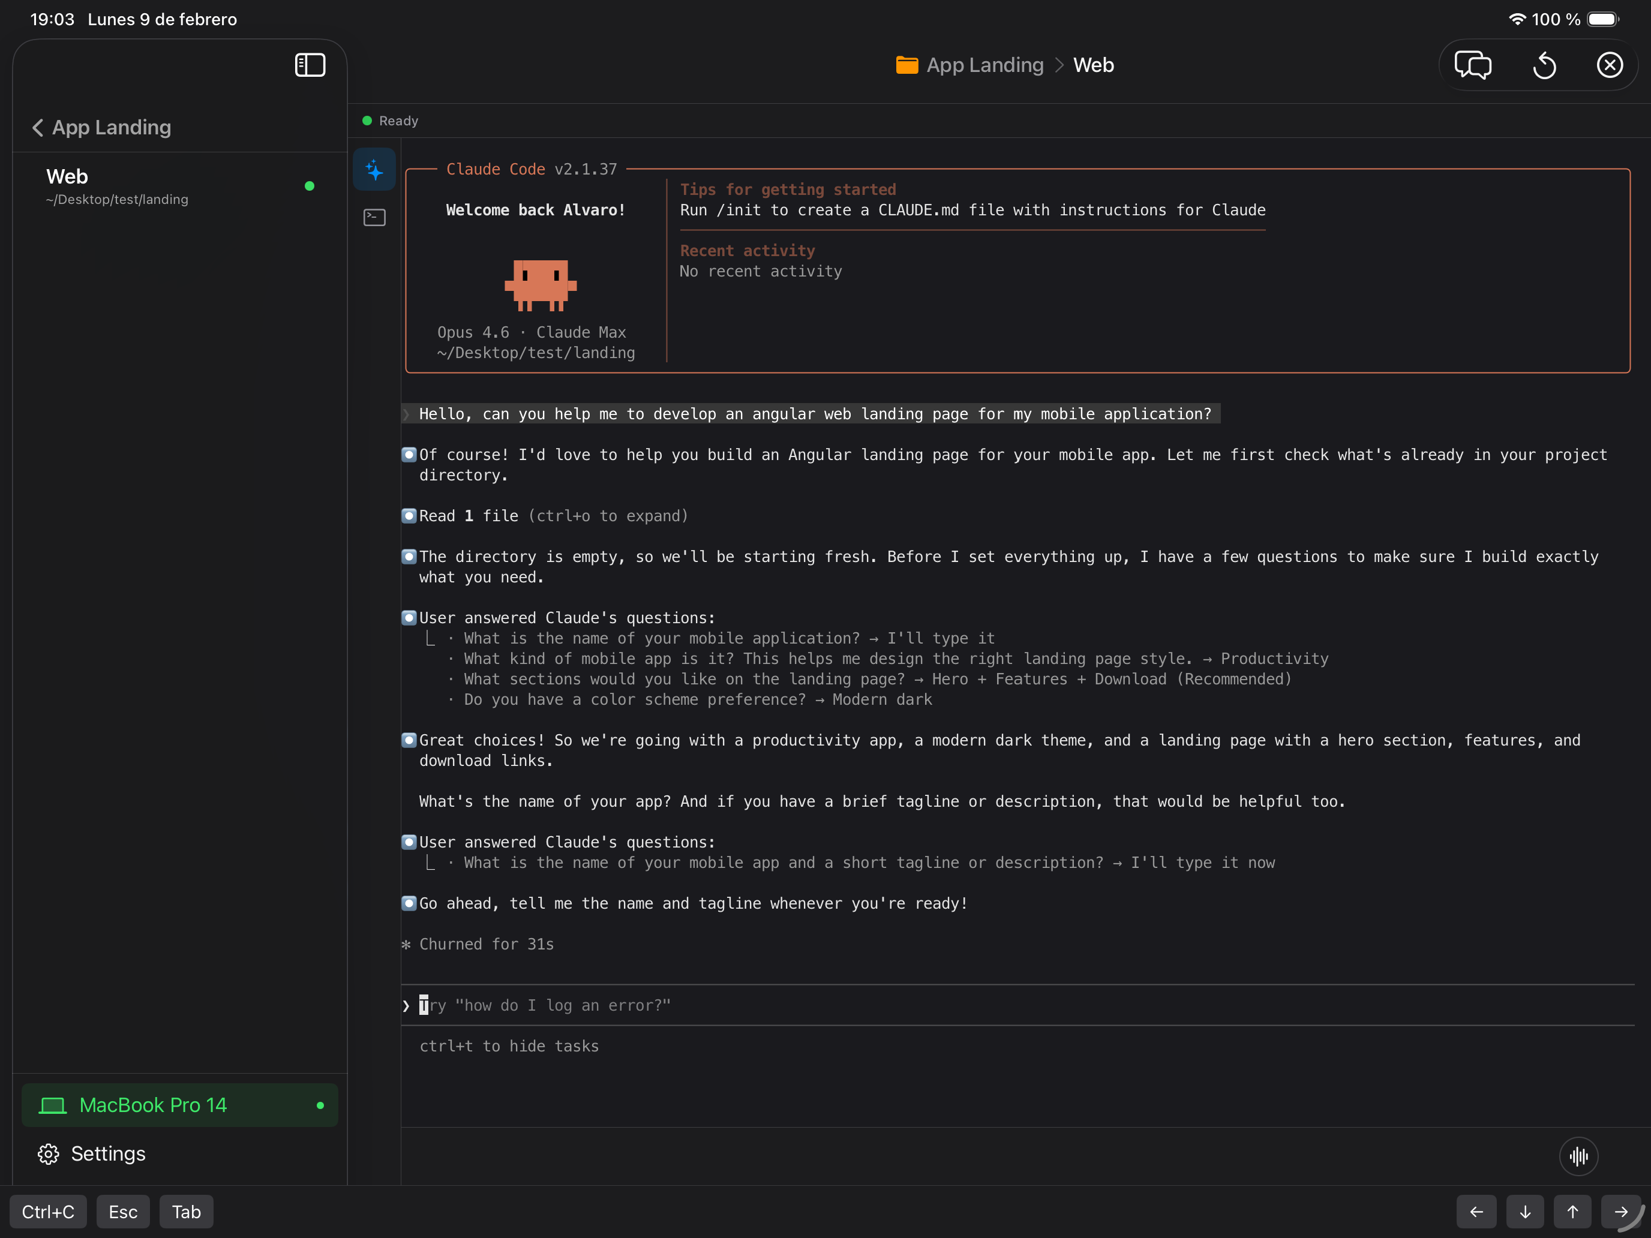
Task: Expand the Read 1 file entry
Action: pos(545,516)
